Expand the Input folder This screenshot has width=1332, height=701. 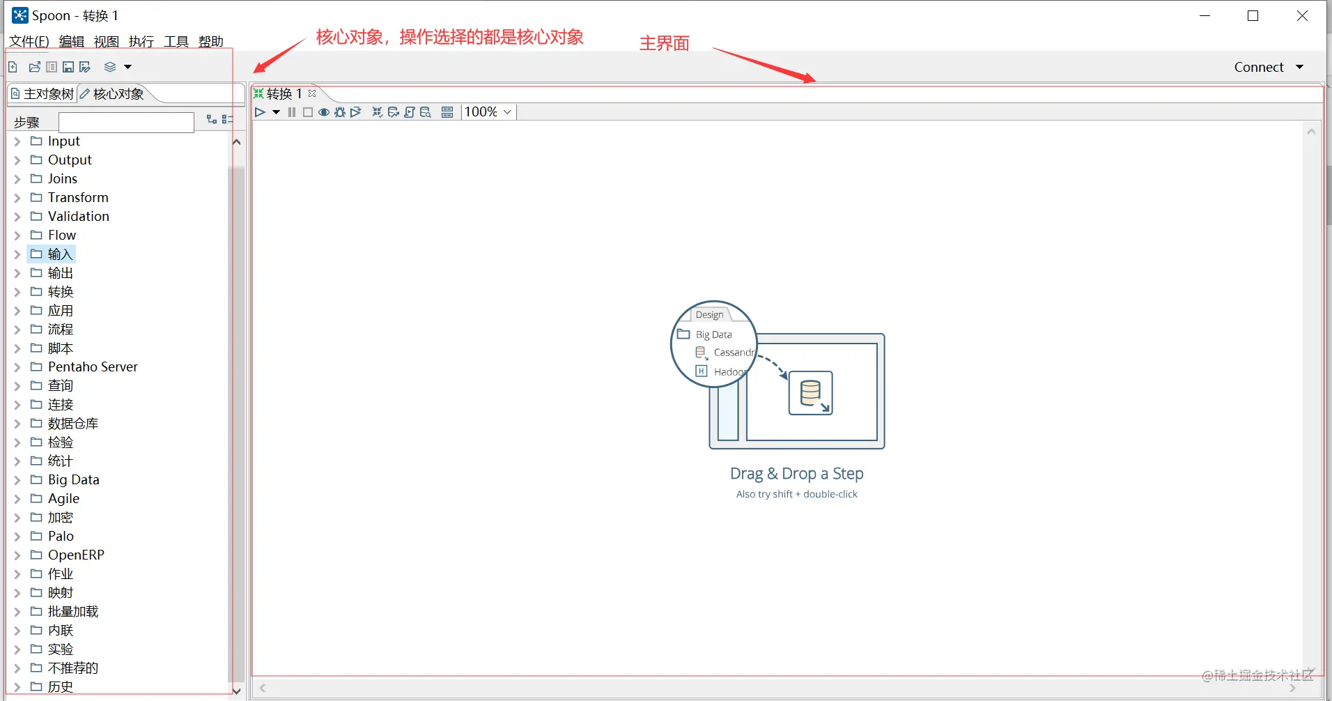[17, 141]
